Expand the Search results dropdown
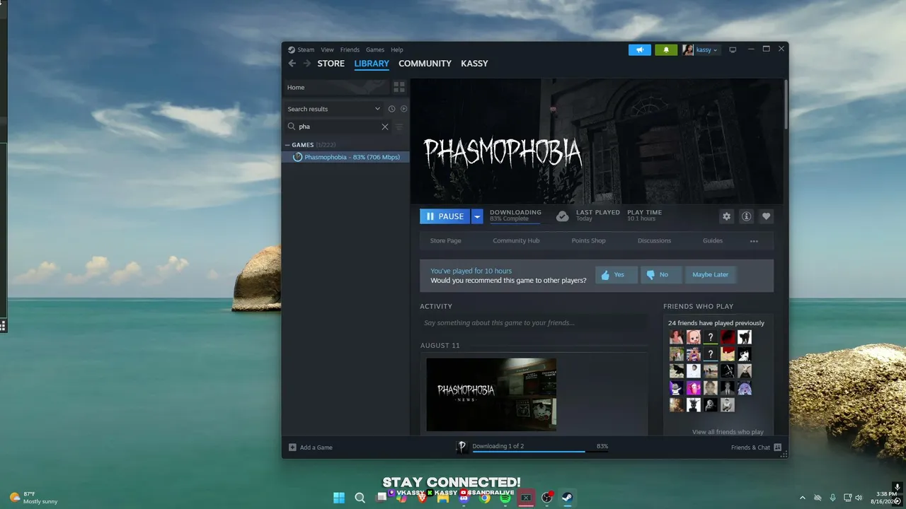Screen dimensions: 906x509 [334, 109]
